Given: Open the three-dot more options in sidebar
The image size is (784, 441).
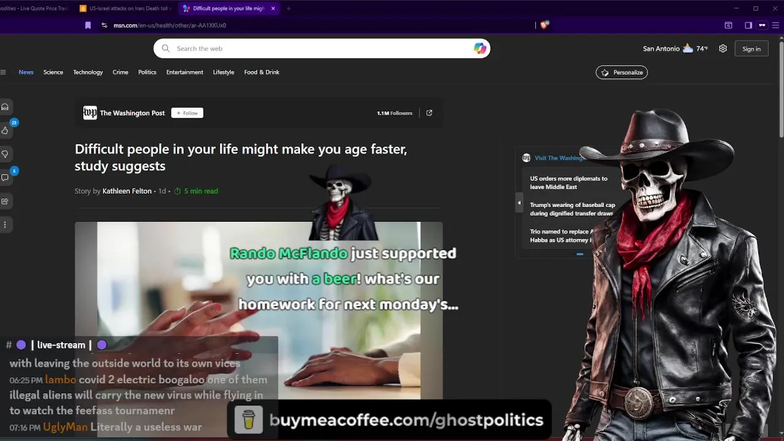Looking at the screenshot, I should coord(5,225).
